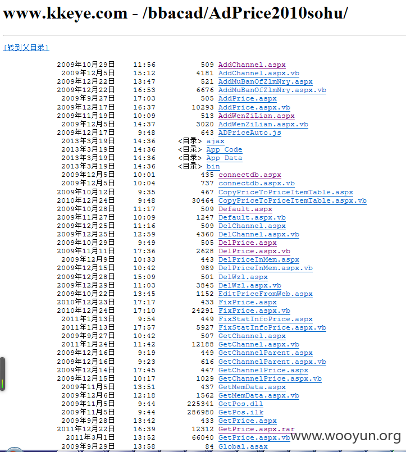Screen dimensions: 406x452
Task: Open DelChannel.aspx.vb link
Action: [259, 234]
